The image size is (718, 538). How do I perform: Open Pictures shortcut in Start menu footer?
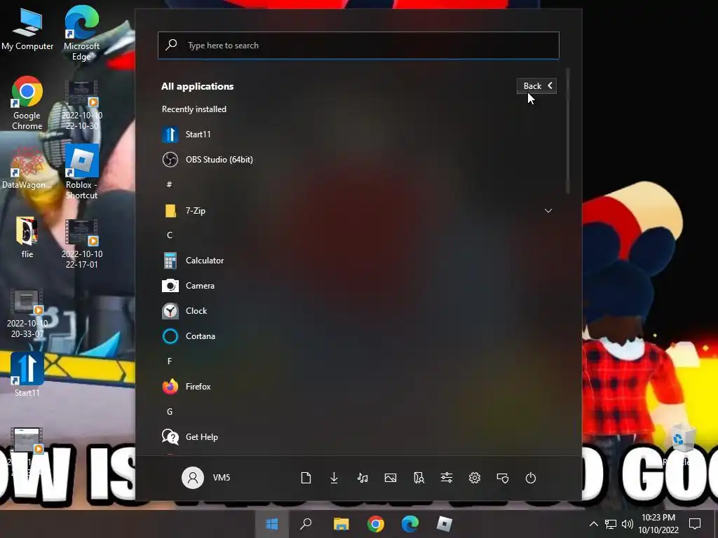pyautogui.click(x=391, y=478)
